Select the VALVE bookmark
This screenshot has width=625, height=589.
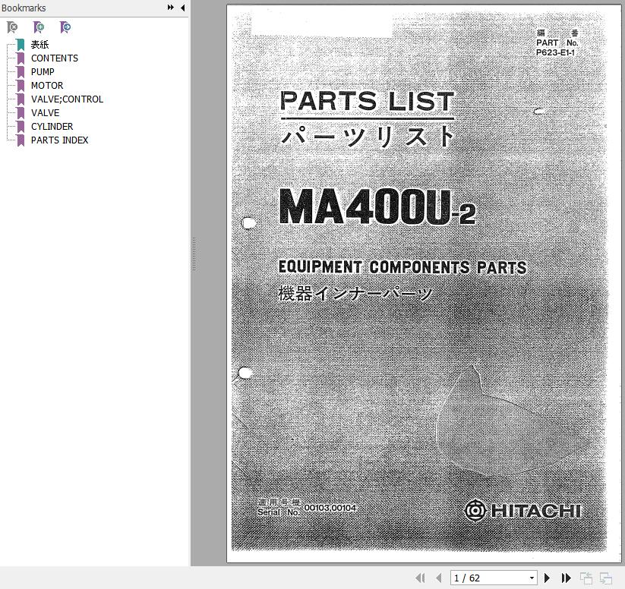point(45,113)
